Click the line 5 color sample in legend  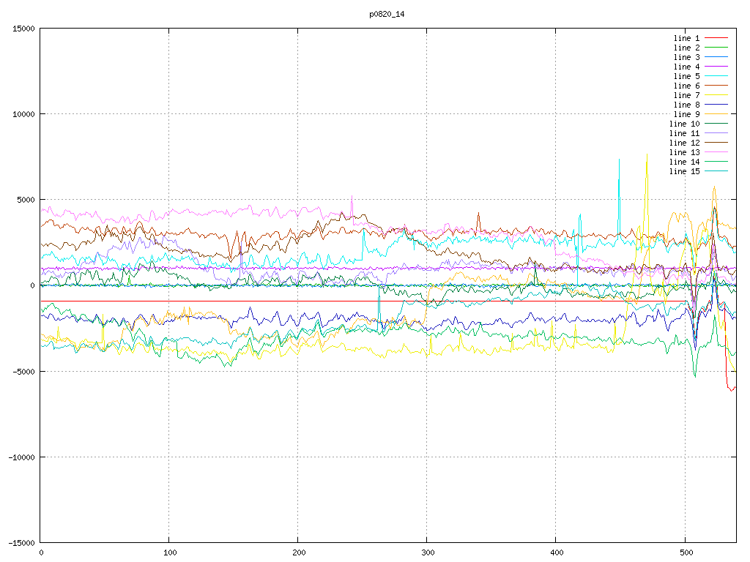[716, 76]
